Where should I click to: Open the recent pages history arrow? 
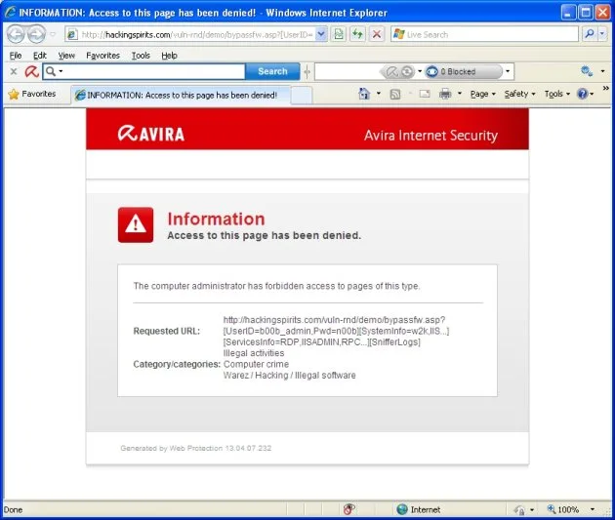(x=53, y=34)
